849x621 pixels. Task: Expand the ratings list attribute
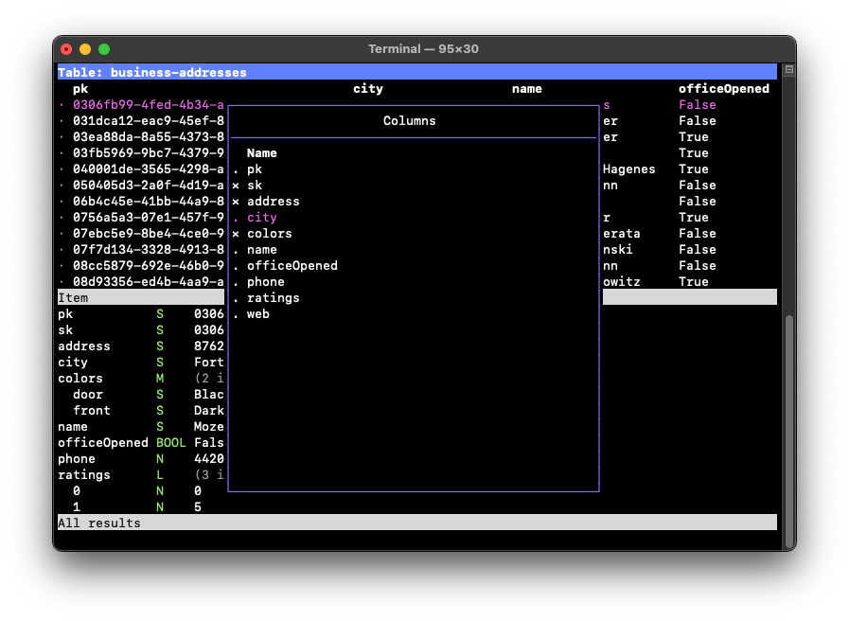(84, 475)
